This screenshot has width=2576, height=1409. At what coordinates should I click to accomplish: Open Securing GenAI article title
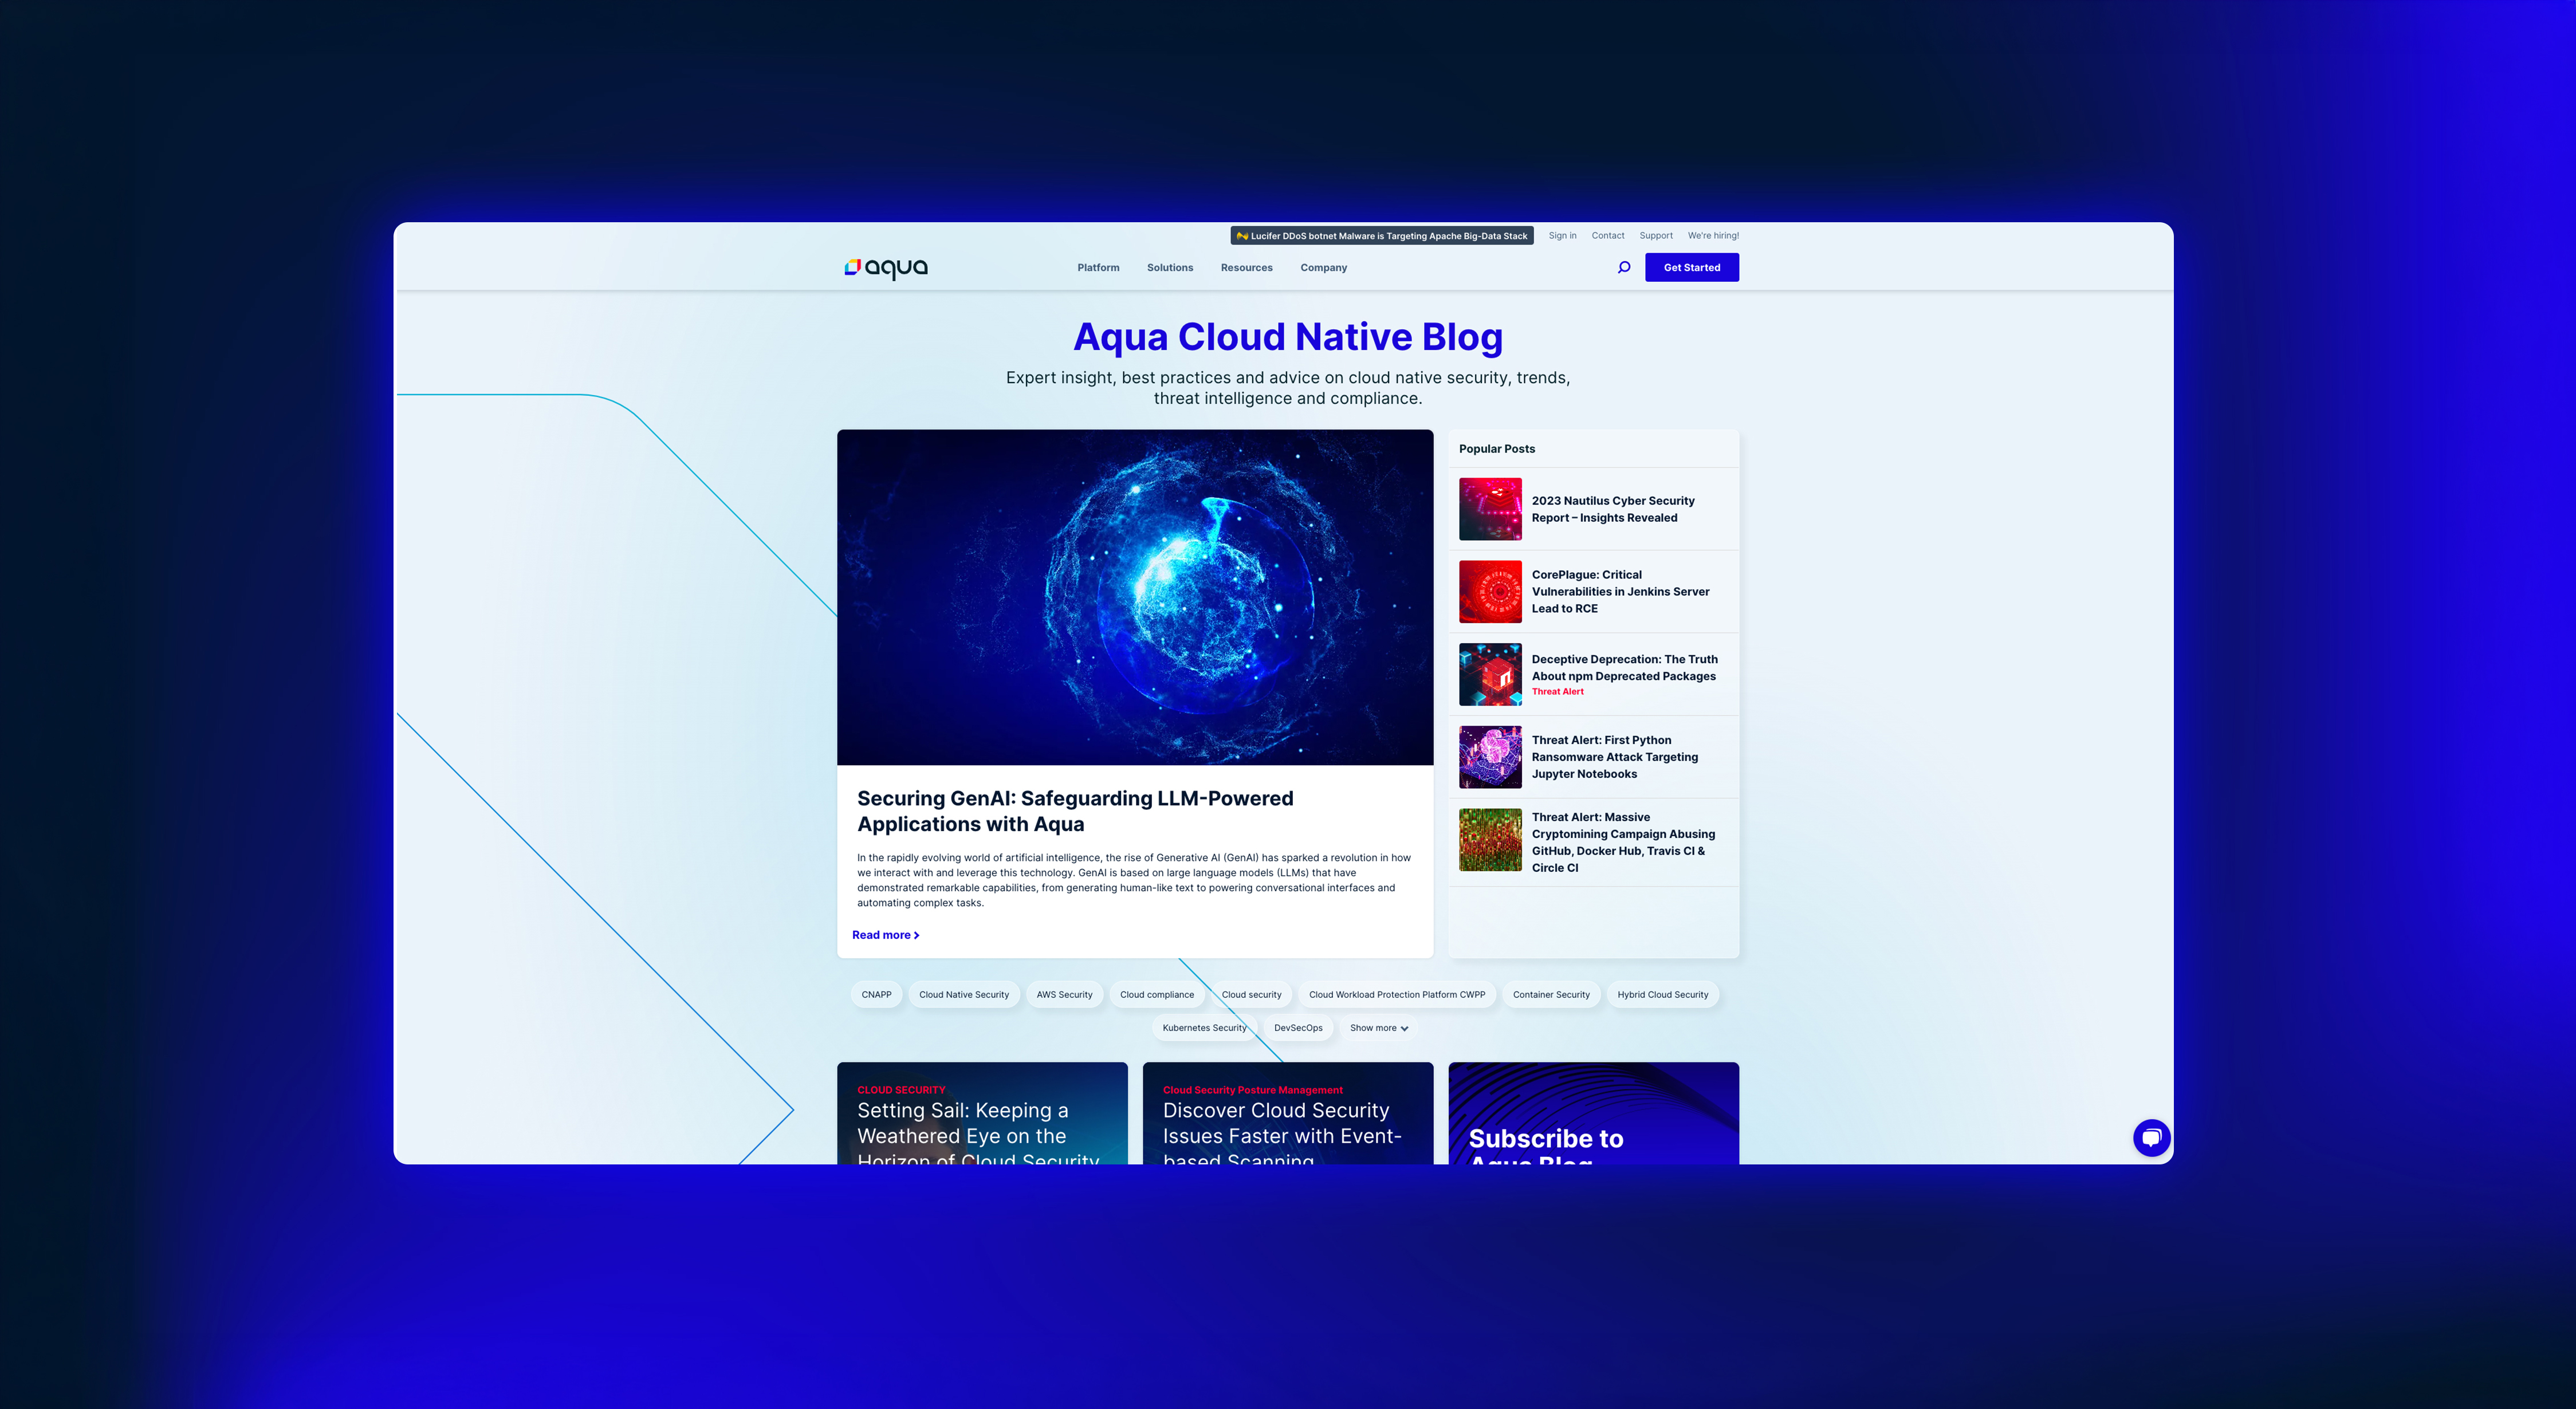click(1075, 811)
